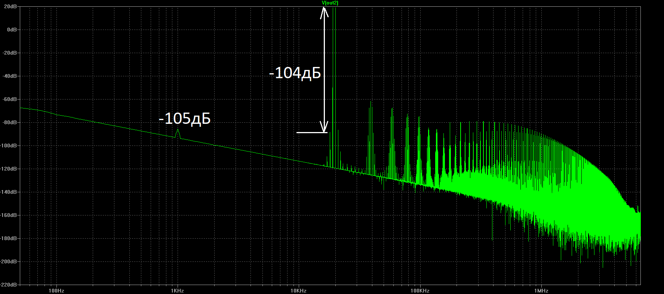
Task: Click the small trace bump at 1KHz
Action: (178, 134)
